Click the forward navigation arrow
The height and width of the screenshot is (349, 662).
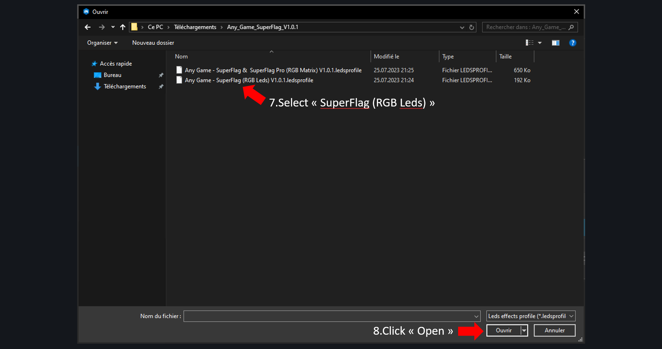tap(101, 27)
